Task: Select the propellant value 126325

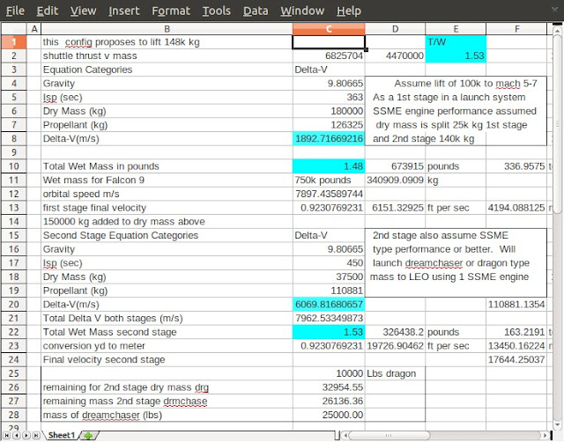Action: (x=329, y=125)
